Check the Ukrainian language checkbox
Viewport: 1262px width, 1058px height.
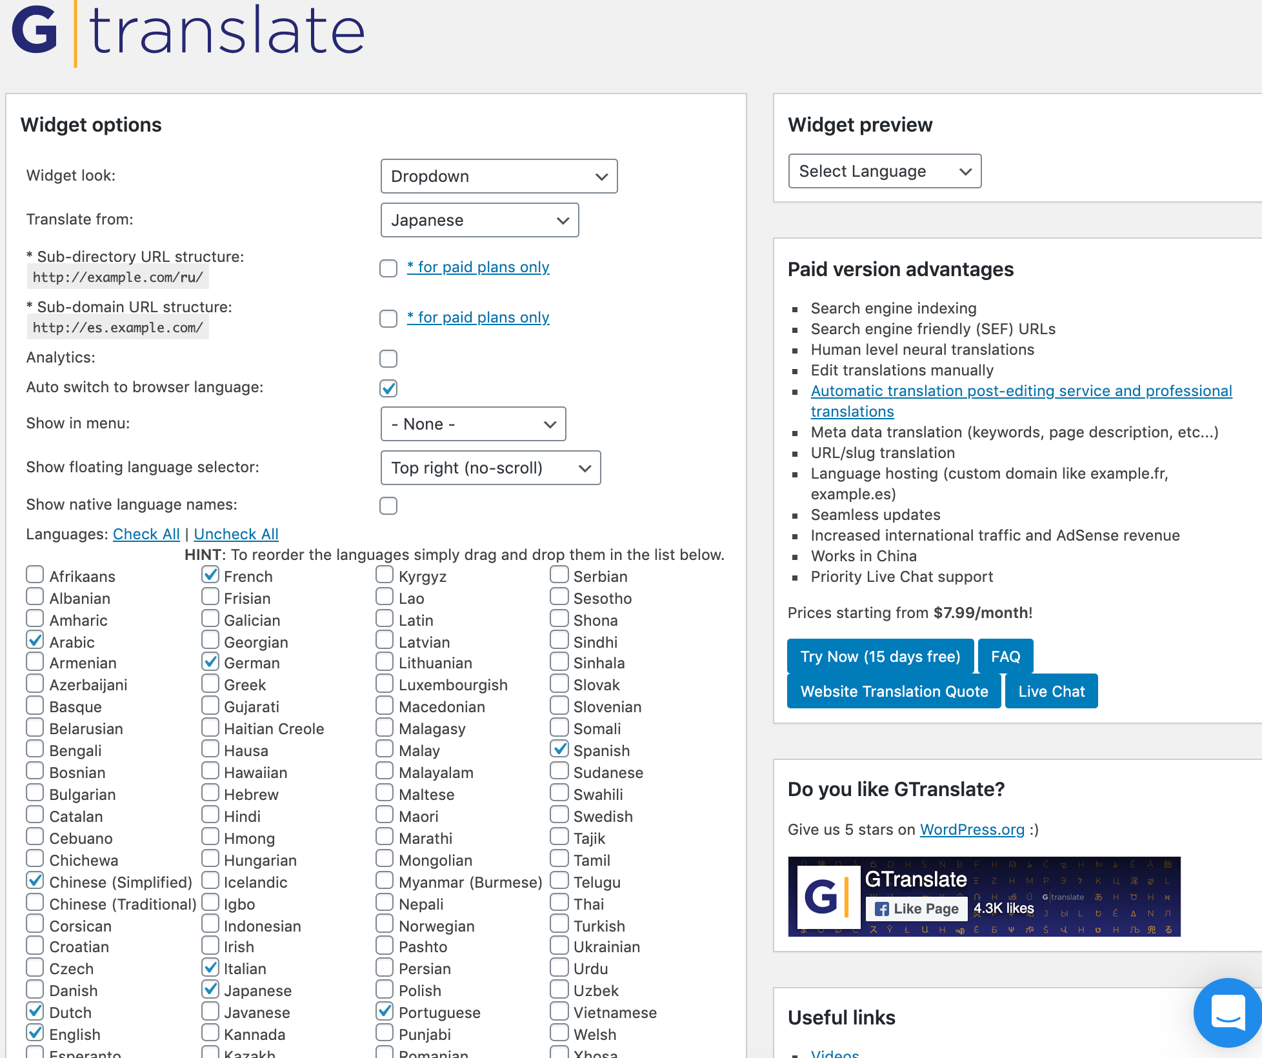(x=559, y=944)
